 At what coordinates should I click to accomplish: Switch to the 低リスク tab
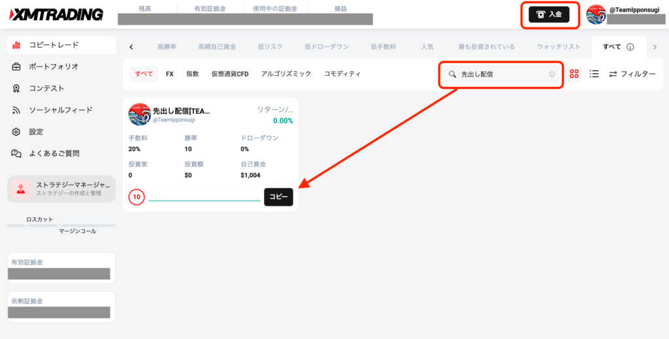[270, 47]
